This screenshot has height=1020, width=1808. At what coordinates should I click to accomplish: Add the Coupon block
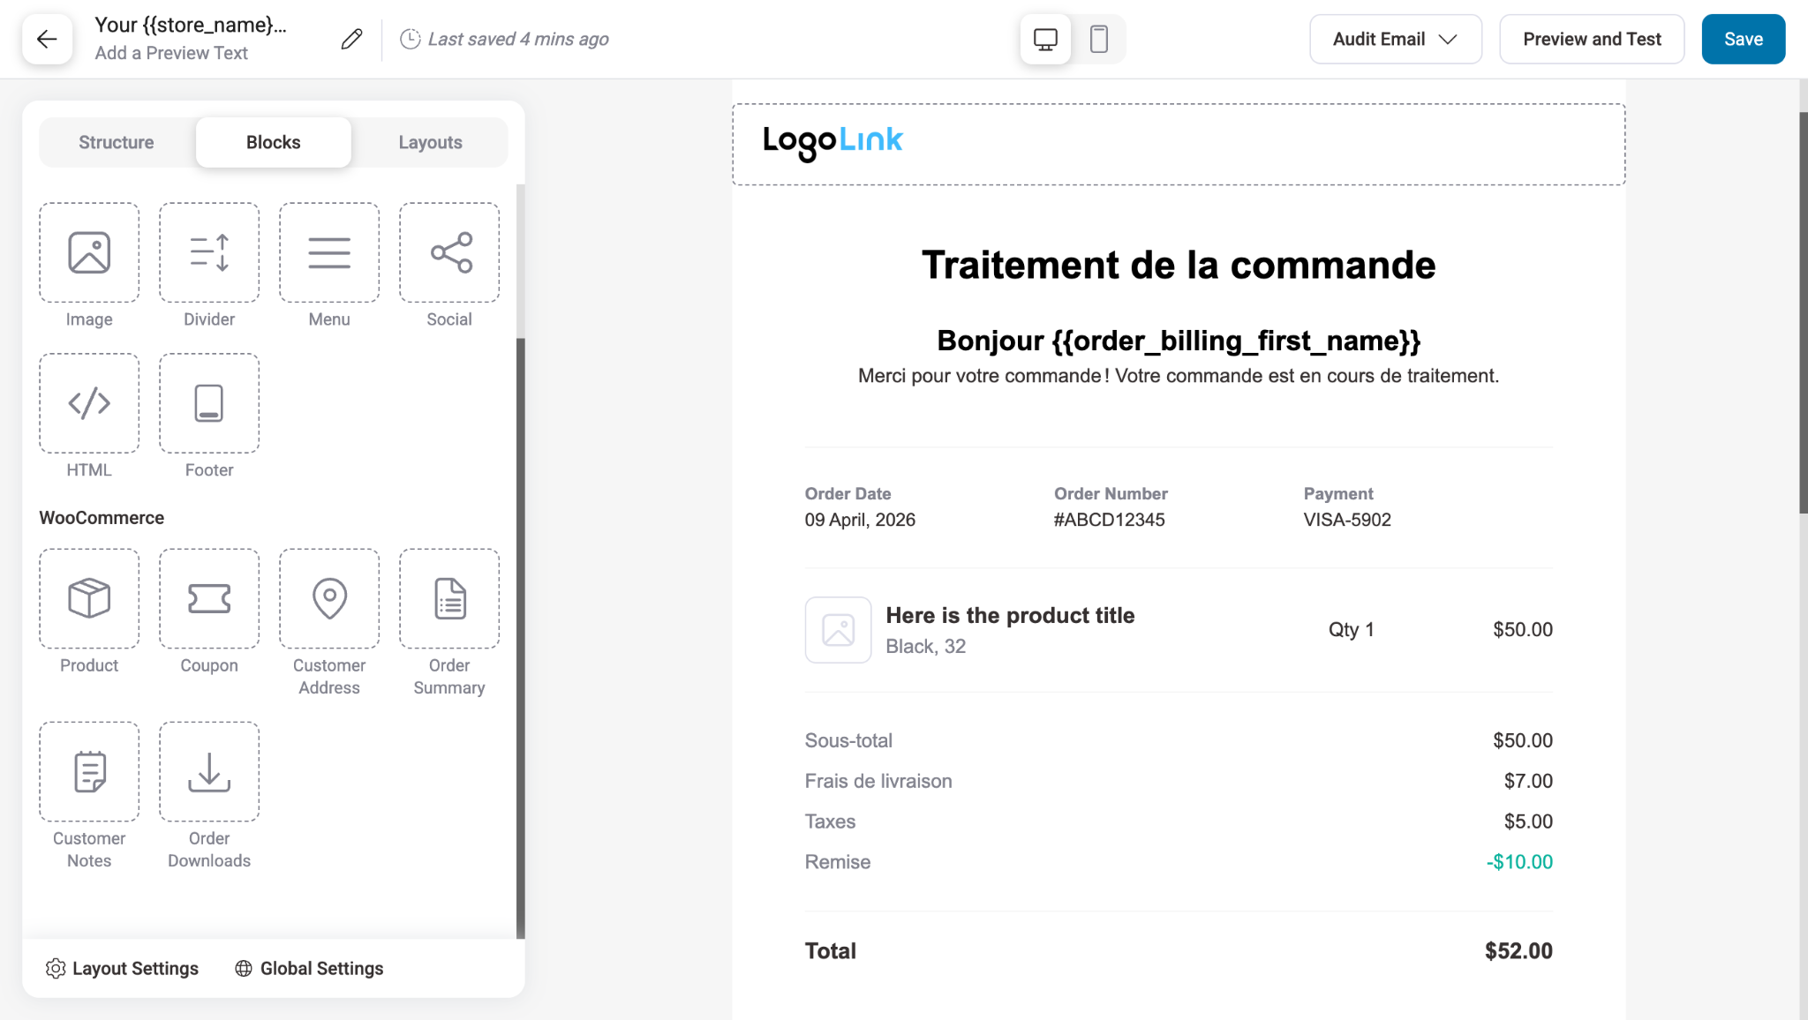(208, 598)
